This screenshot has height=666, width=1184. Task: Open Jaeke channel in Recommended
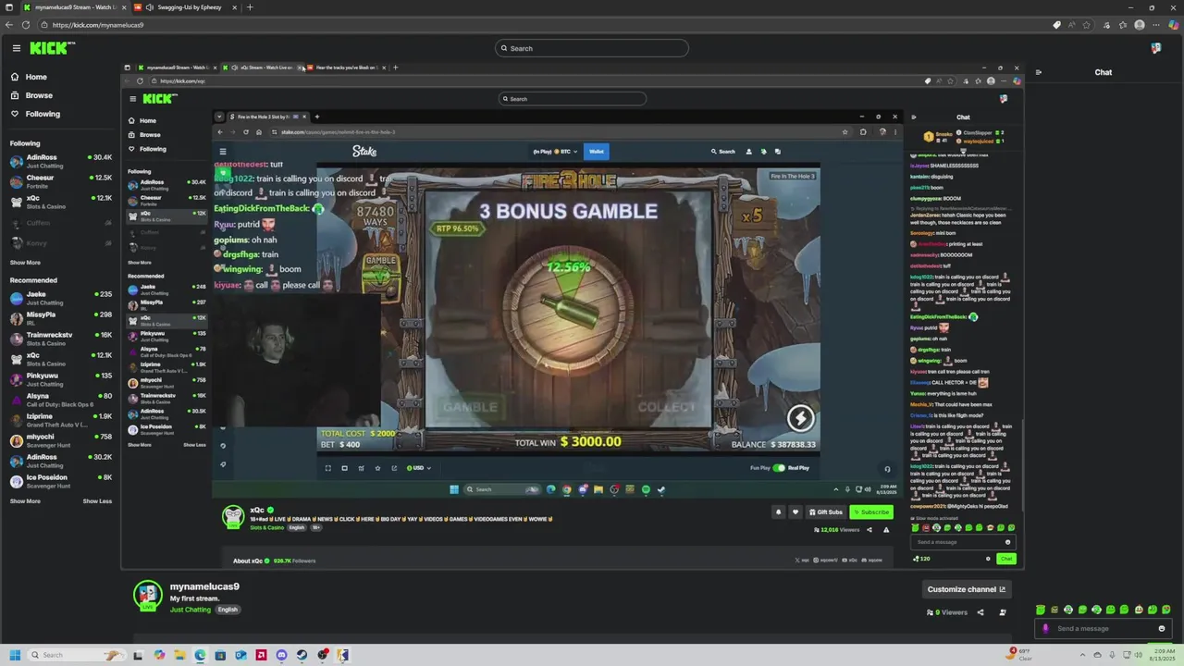(x=60, y=298)
